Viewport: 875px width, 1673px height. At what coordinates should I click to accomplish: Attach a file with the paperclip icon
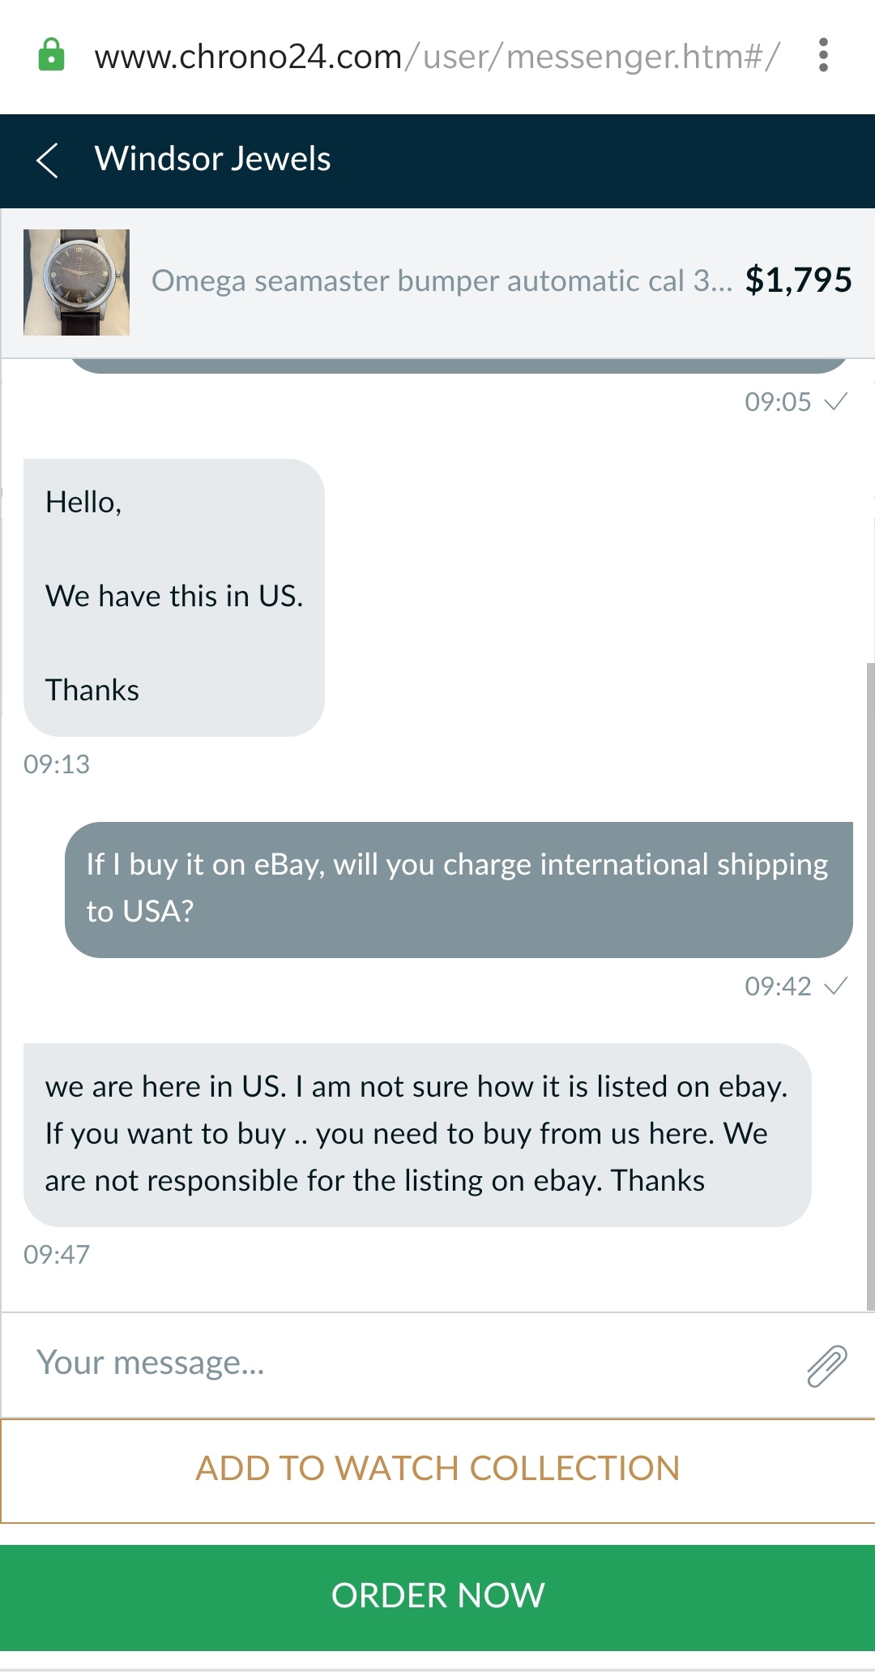826,1366
